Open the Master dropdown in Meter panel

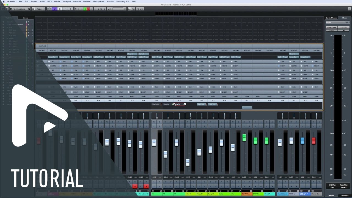point(337,22)
